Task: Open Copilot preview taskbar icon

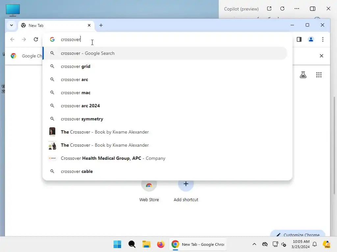Action: tap(326, 244)
